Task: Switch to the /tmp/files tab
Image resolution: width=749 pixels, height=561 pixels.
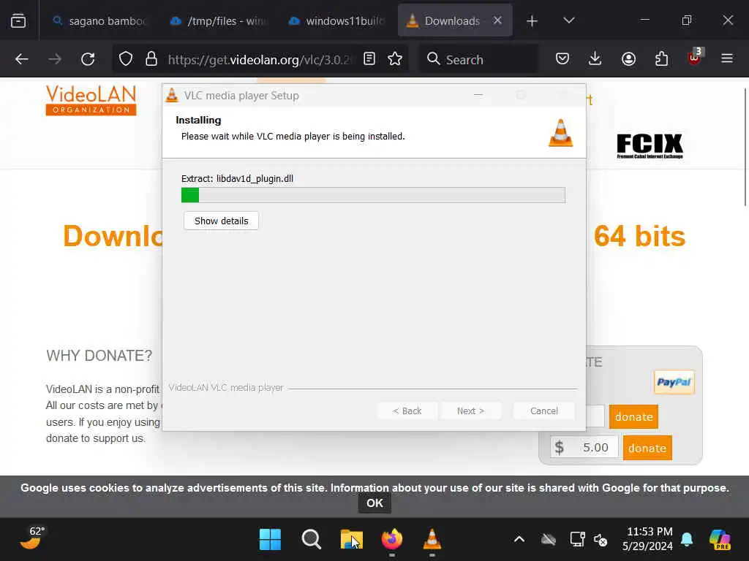Action: coord(219,21)
